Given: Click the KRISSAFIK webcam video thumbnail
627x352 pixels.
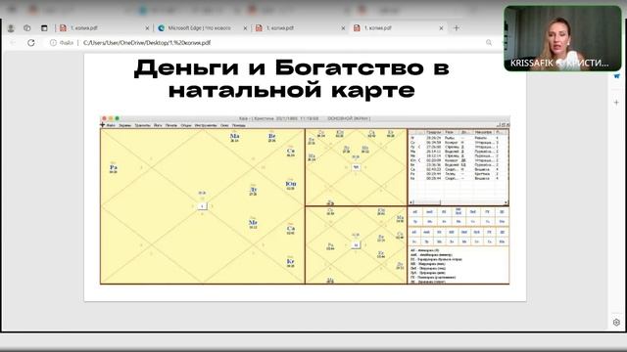Looking at the screenshot, I should point(562,38).
